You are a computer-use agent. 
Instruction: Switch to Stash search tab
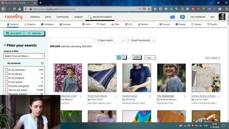(x=101, y=24)
